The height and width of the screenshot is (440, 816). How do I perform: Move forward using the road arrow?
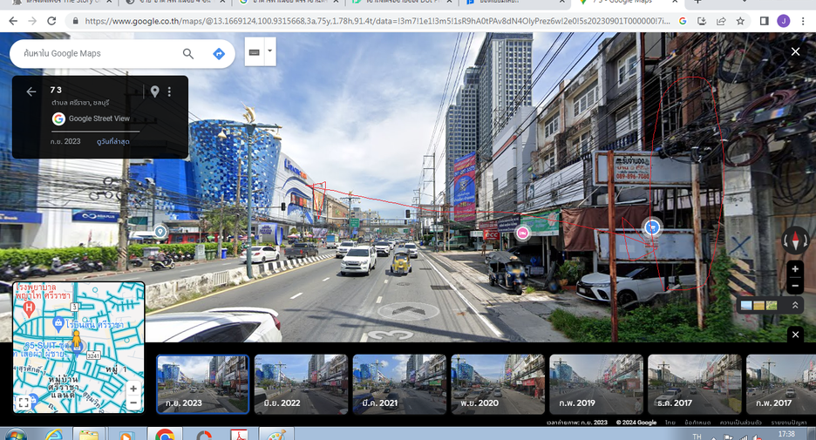click(x=409, y=310)
